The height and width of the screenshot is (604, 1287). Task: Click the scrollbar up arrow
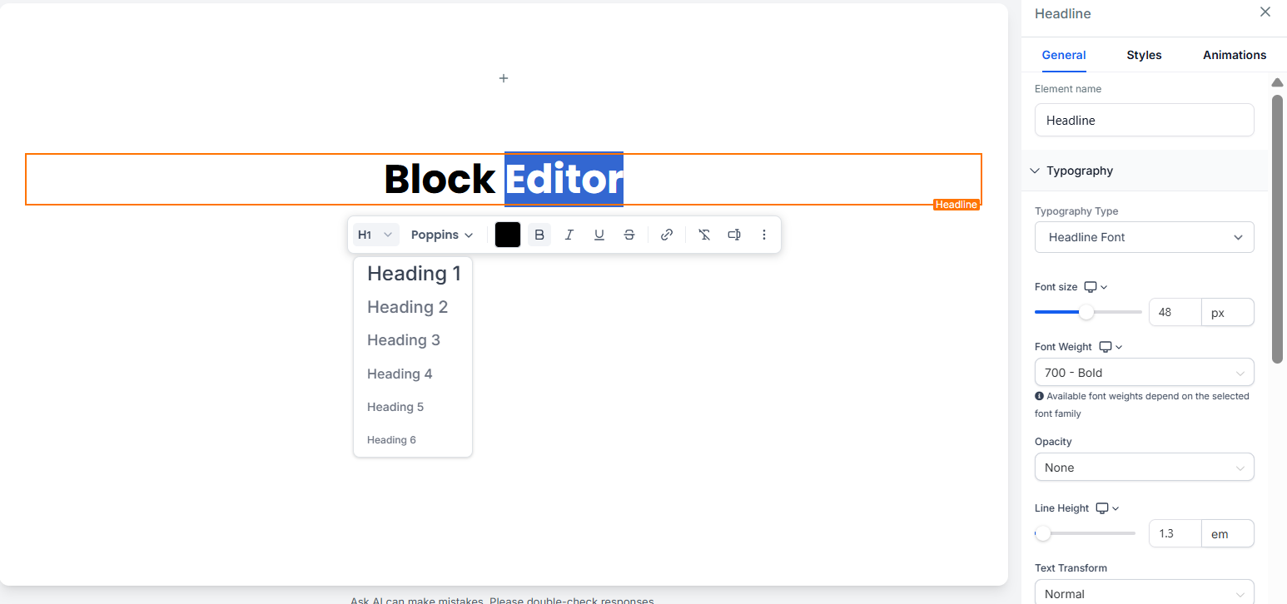tap(1277, 82)
